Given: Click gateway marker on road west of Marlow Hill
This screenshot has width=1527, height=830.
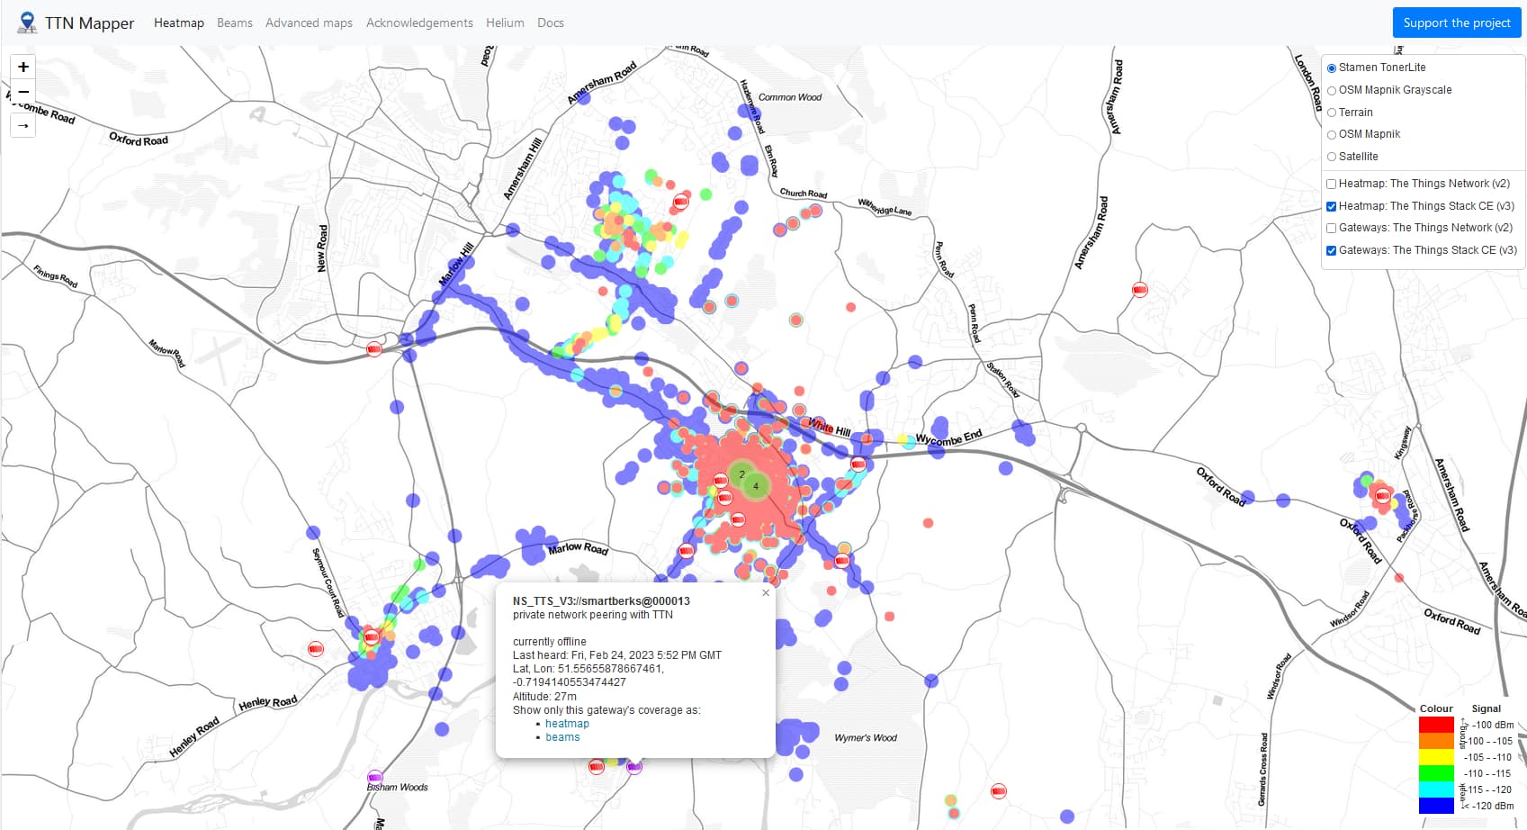Looking at the screenshot, I should point(374,348).
